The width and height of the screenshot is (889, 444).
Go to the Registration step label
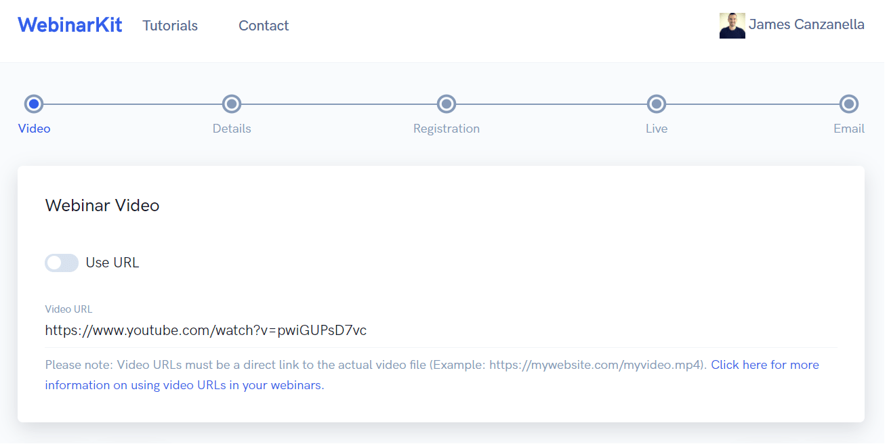(447, 129)
